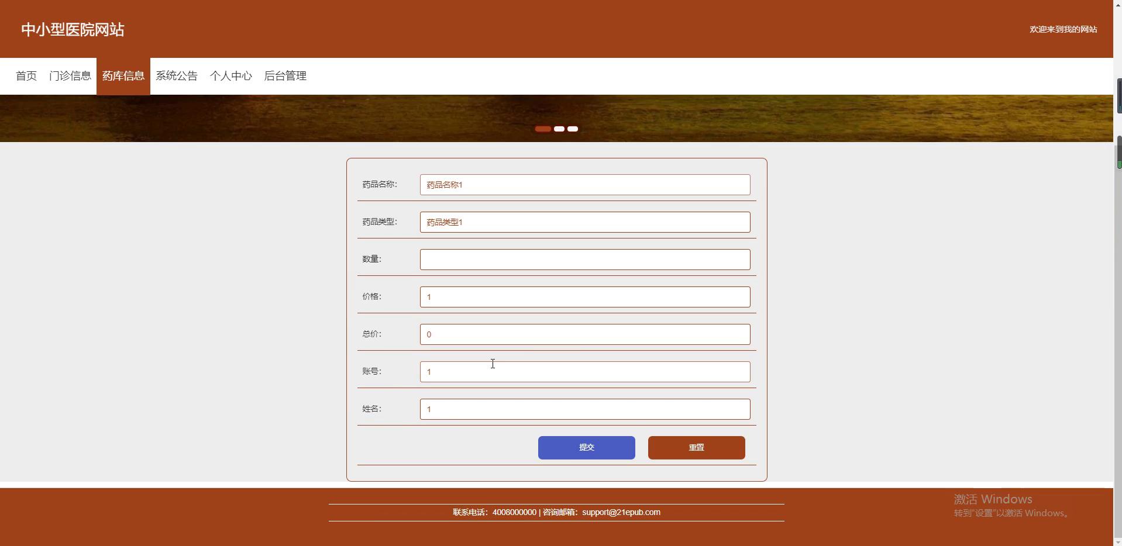The height and width of the screenshot is (546, 1122).
Task: Focus the 账号 input field
Action: tap(585, 372)
